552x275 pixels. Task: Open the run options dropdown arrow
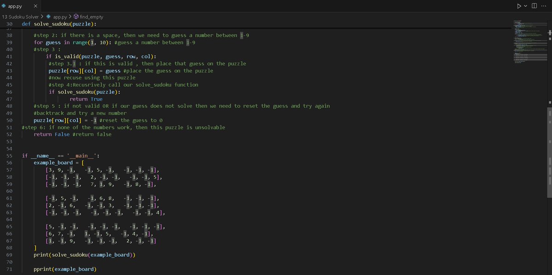point(525,6)
